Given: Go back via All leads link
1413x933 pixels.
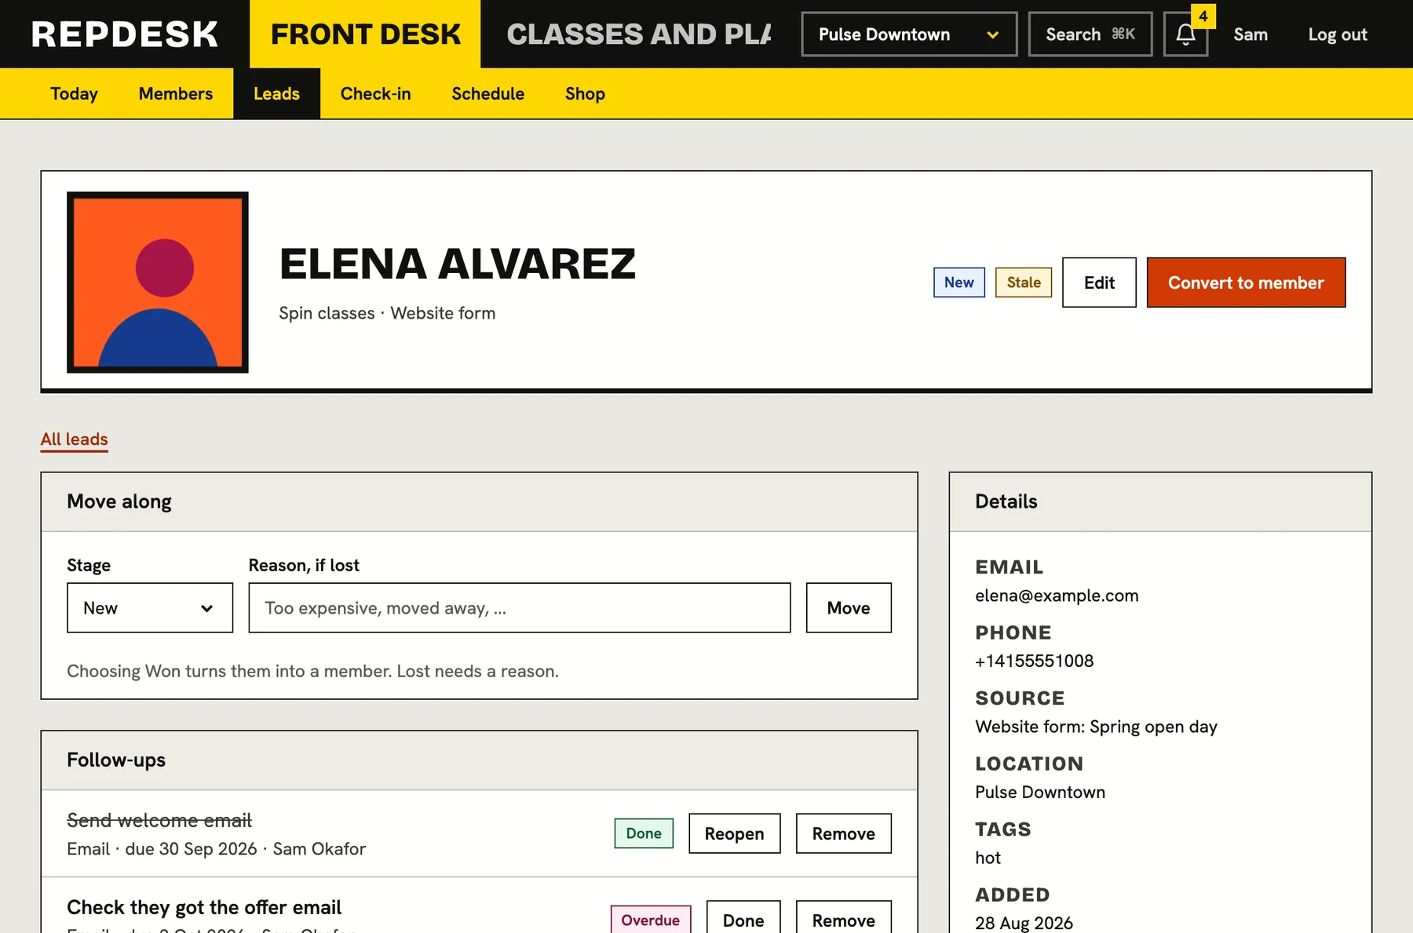Looking at the screenshot, I should click(74, 439).
